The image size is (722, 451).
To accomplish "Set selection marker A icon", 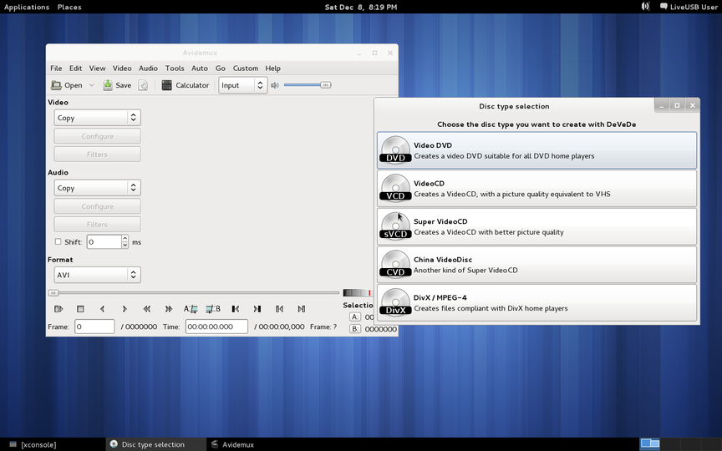I will 191,309.
